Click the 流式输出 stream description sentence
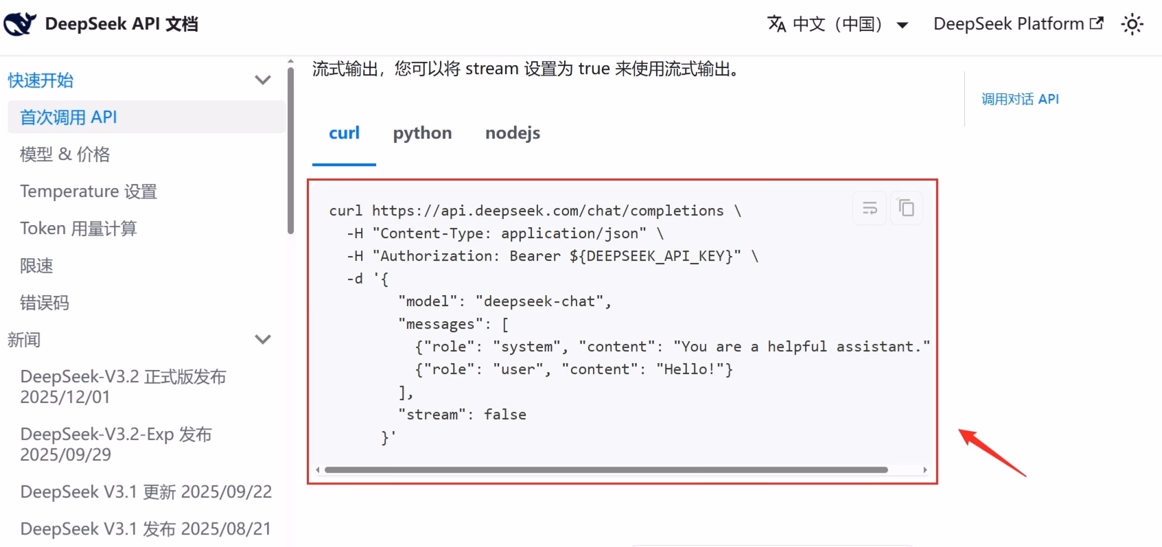This screenshot has width=1162, height=547. coord(528,69)
